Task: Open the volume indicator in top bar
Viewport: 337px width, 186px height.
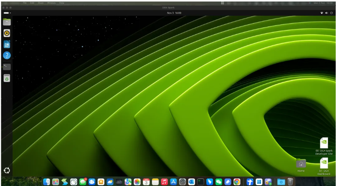Action: [327, 13]
